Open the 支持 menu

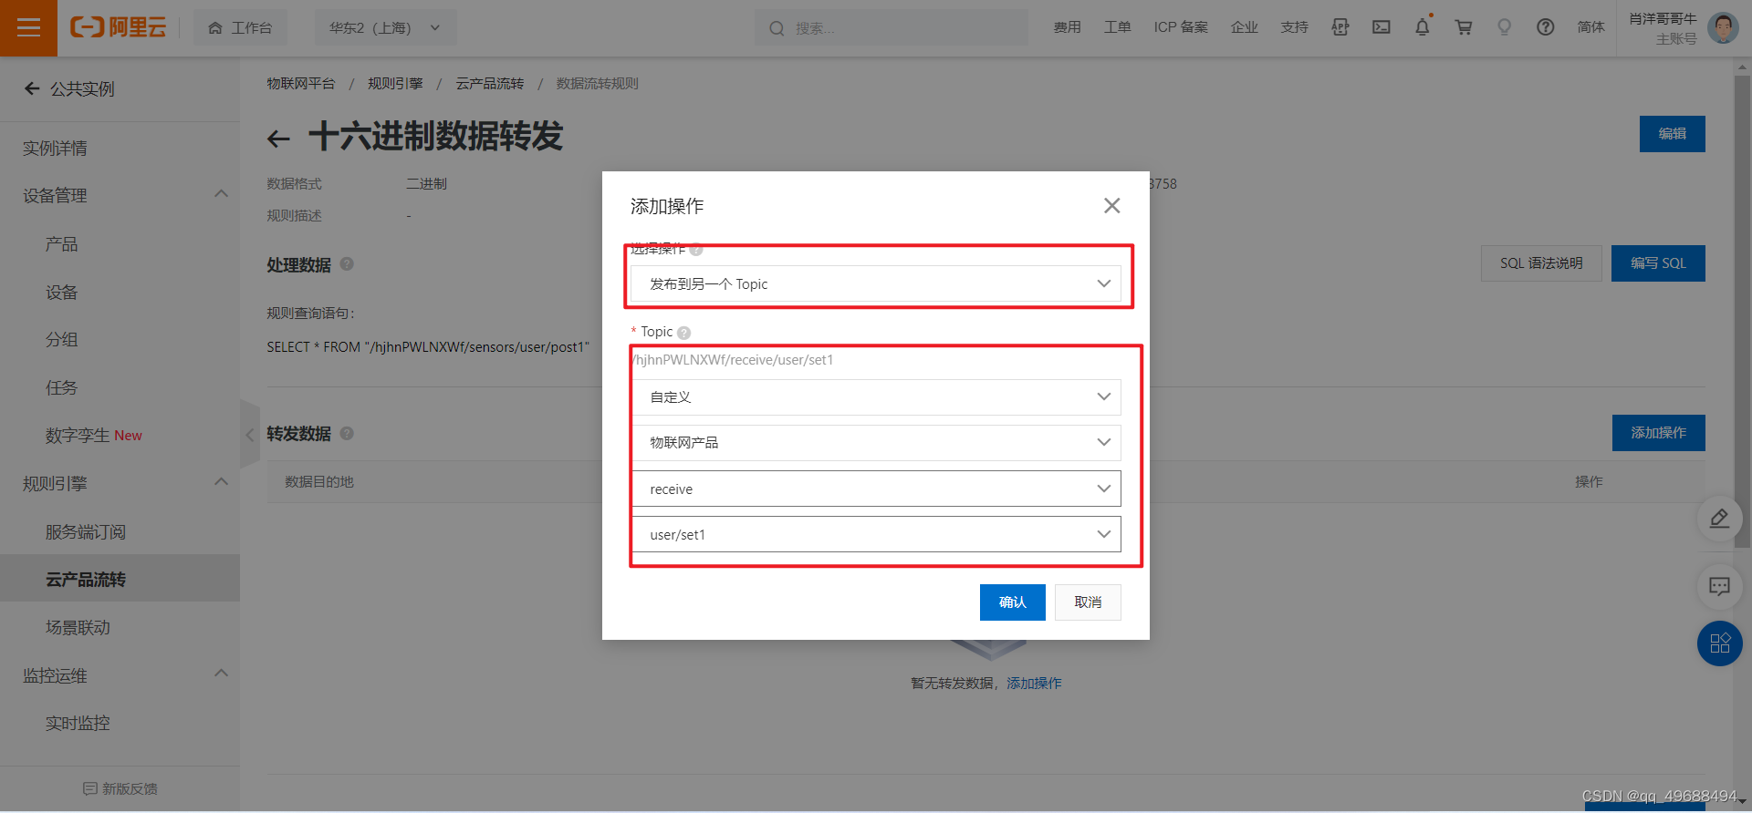coord(1294,27)
